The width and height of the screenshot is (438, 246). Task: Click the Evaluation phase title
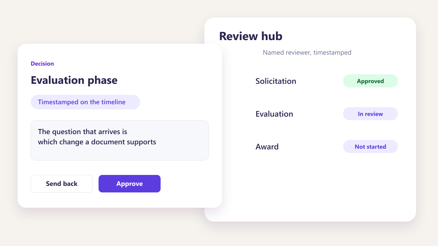(x=74, y=80)
